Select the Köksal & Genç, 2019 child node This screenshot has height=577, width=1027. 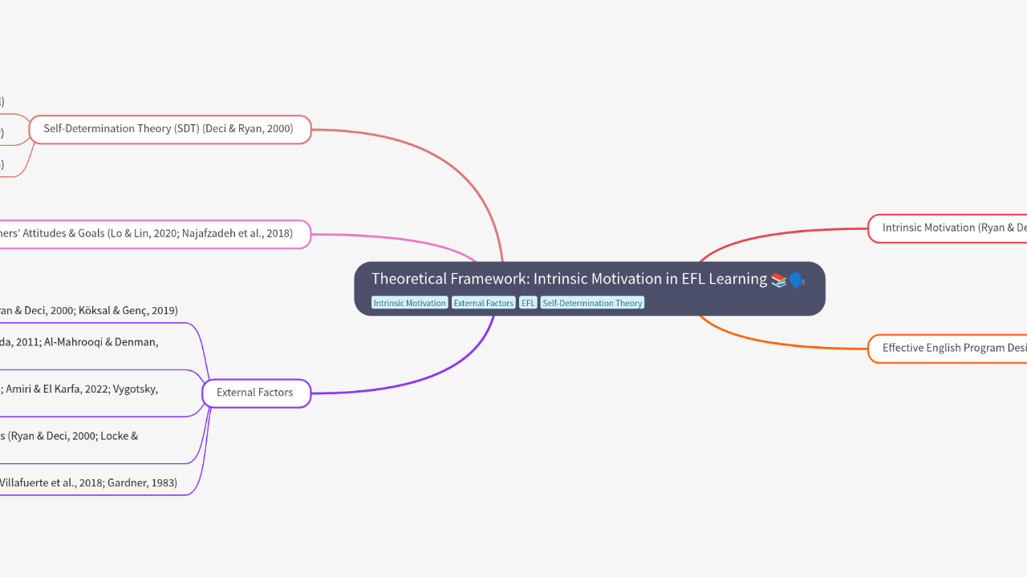tap(88, 310)
